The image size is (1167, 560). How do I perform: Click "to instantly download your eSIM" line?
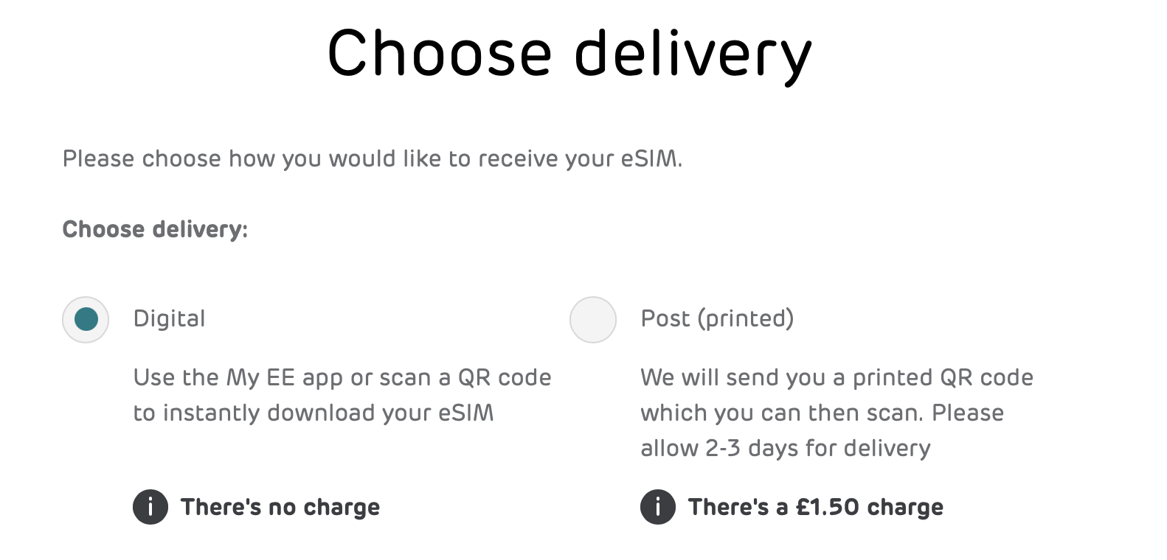314,413
